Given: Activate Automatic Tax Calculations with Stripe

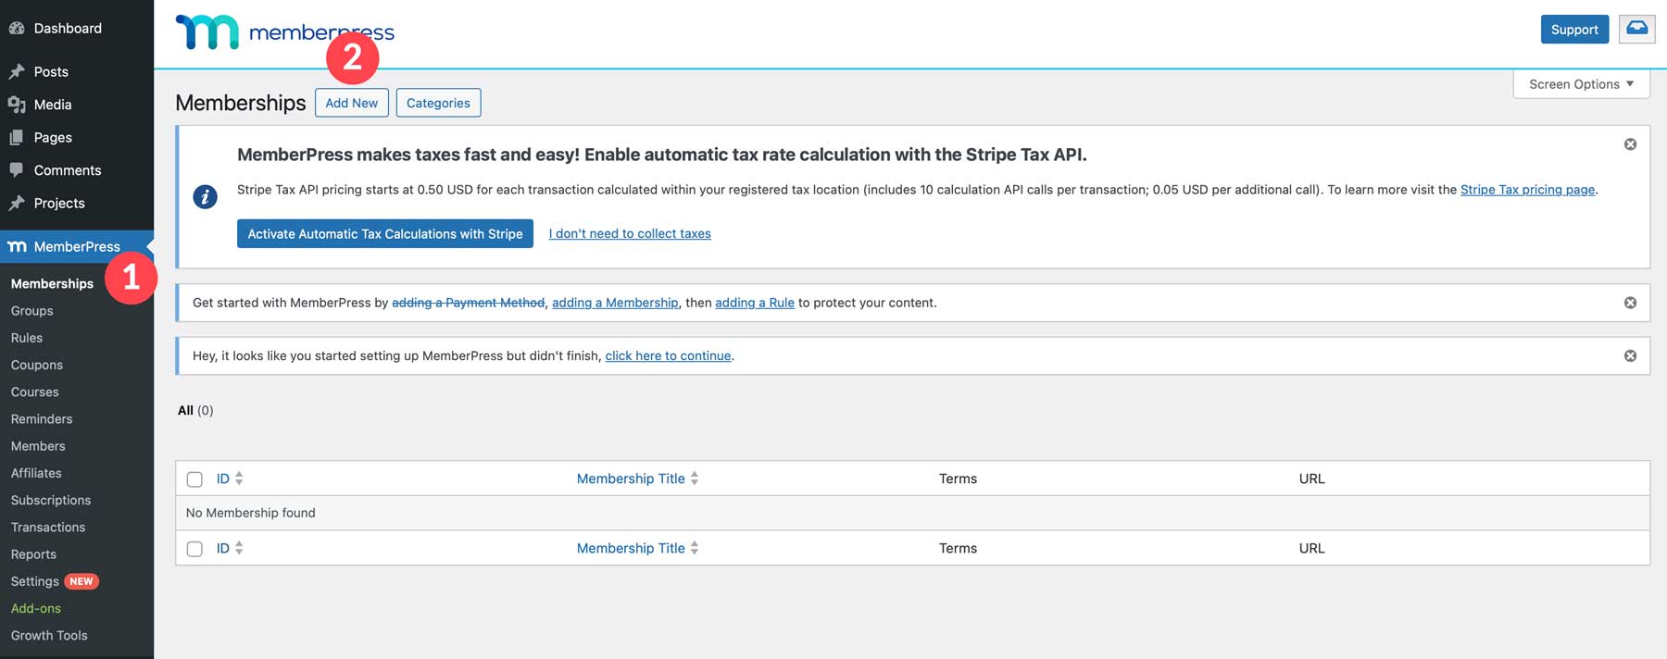Looking at the screenshot, I should click(x=384, y=233).
